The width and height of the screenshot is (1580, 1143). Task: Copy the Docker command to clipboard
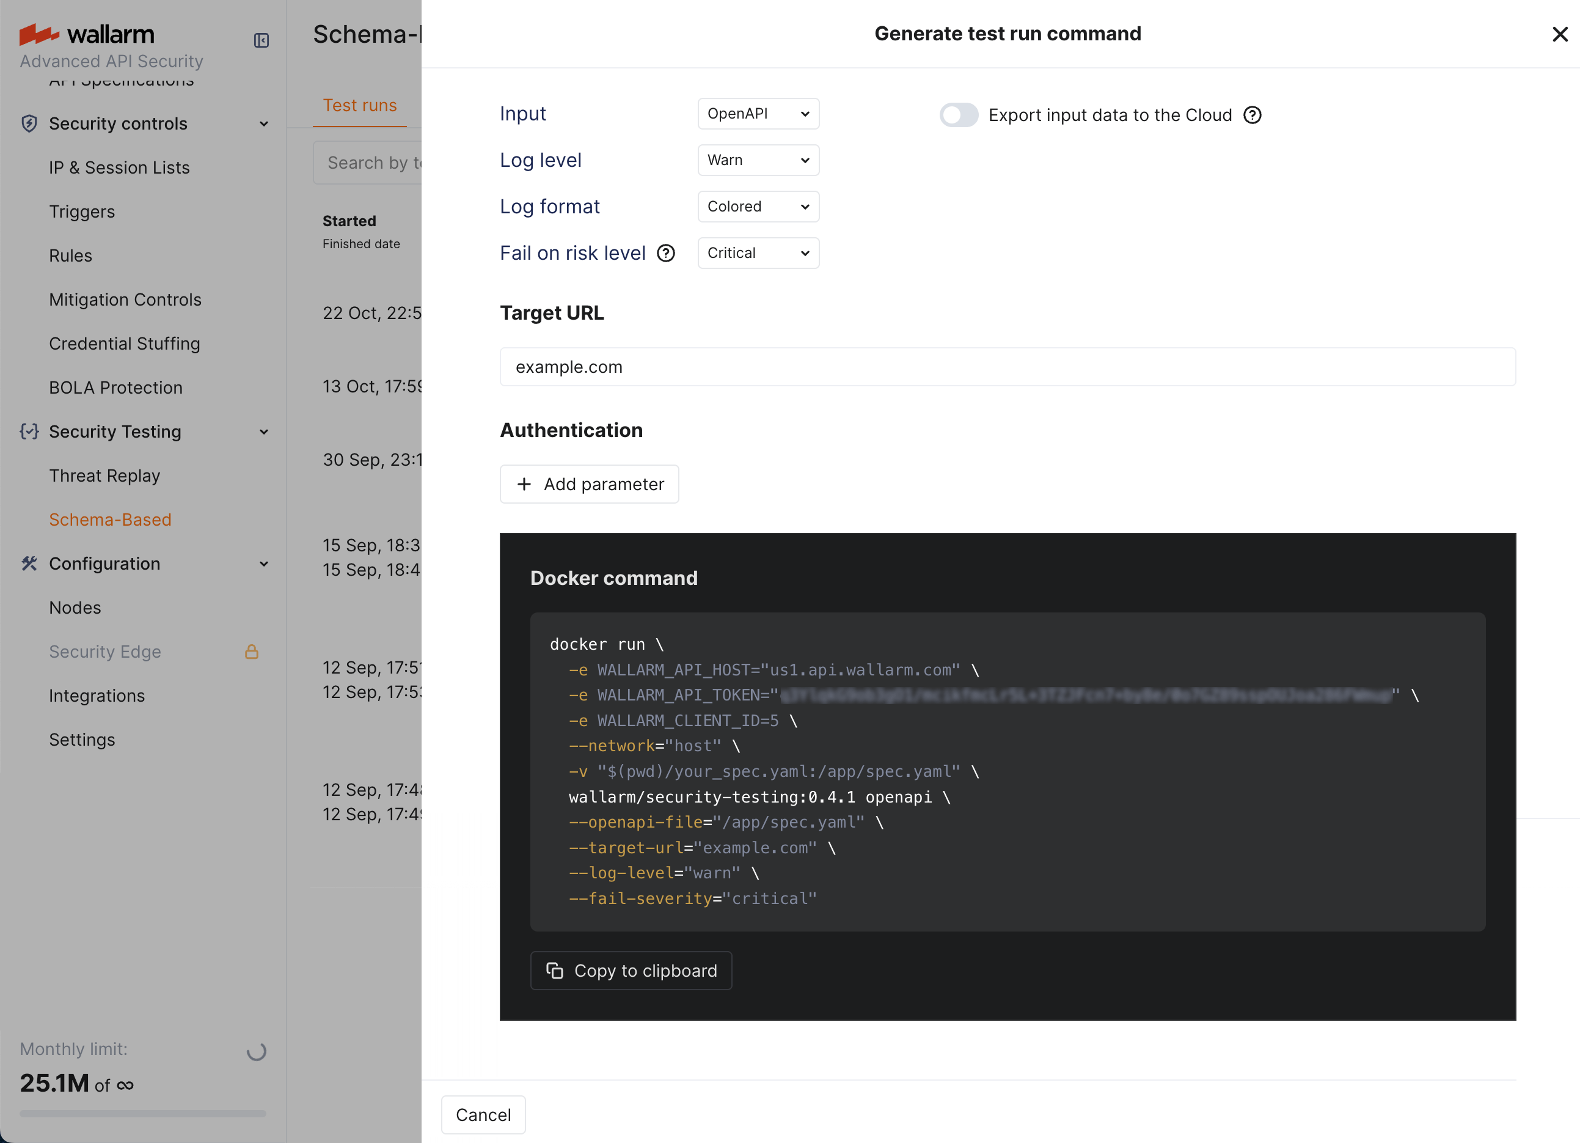tap(631, 970)
